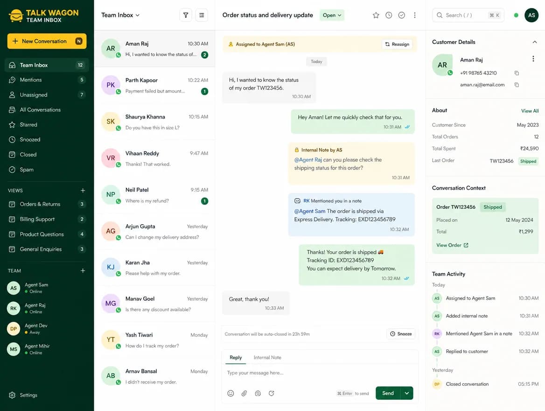
Task: Click the refresh icon in reply toolbar
Action: 272,393
